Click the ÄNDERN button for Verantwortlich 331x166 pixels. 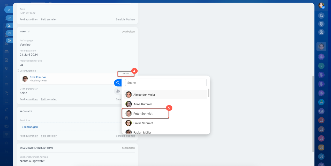click(126, 73)
